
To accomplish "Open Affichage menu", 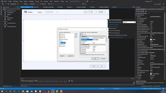I will (16, 1).
